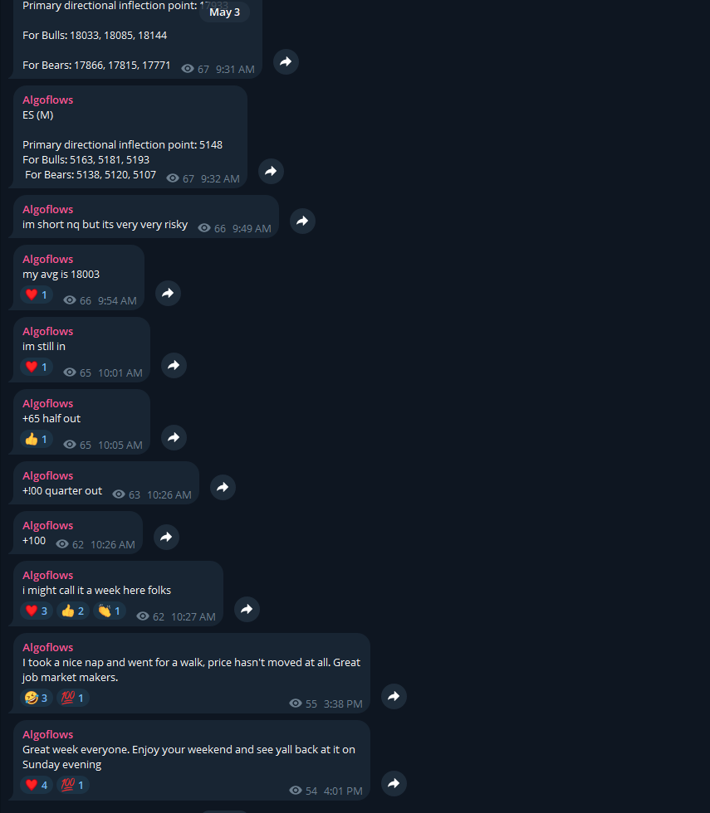
Task: Click the May 3 date badge
Action: pyautogui.click(x=225, y=12)
